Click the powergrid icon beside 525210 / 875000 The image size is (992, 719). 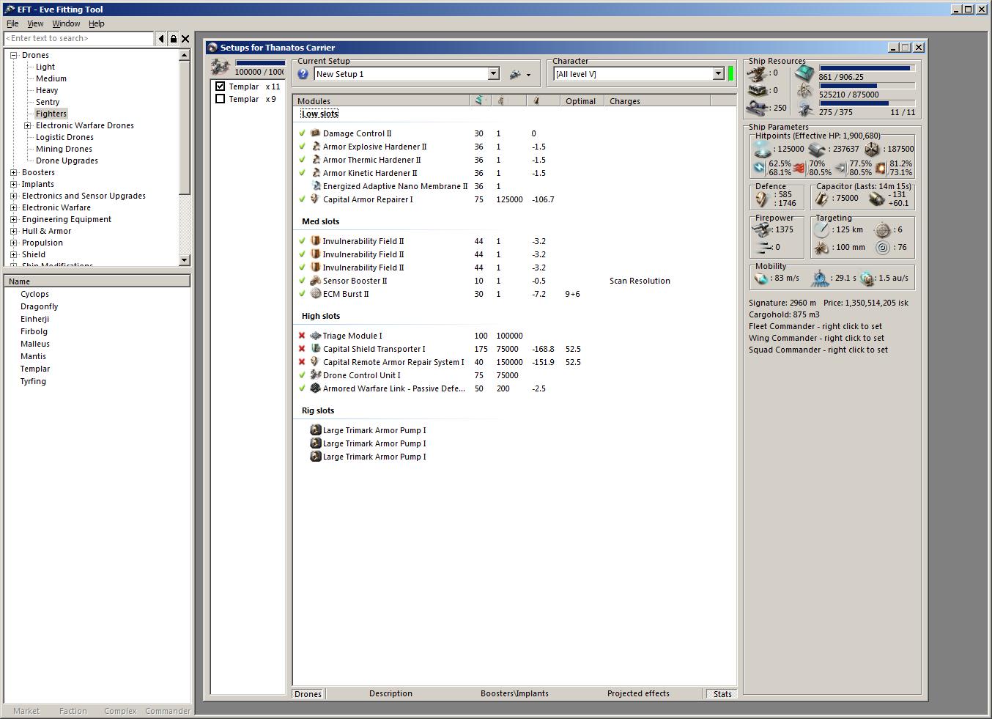tap(805, 91)
